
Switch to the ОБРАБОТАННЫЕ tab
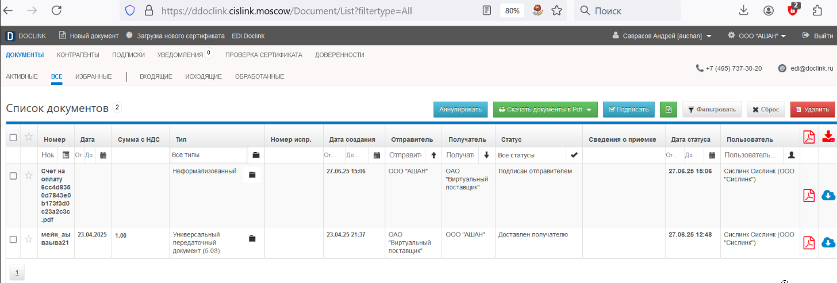(x=259, y=76)
